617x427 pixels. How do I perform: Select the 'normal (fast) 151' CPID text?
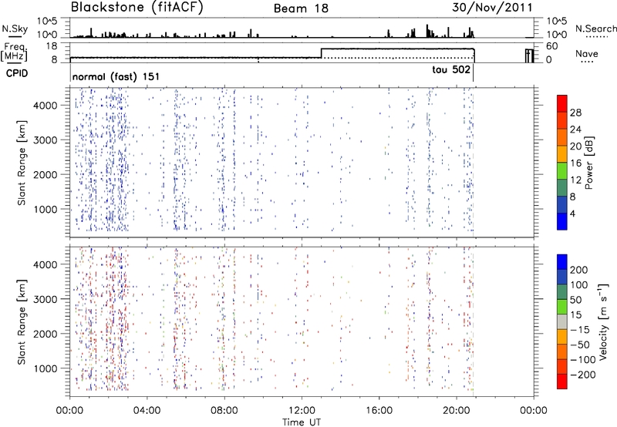(116, 76)
